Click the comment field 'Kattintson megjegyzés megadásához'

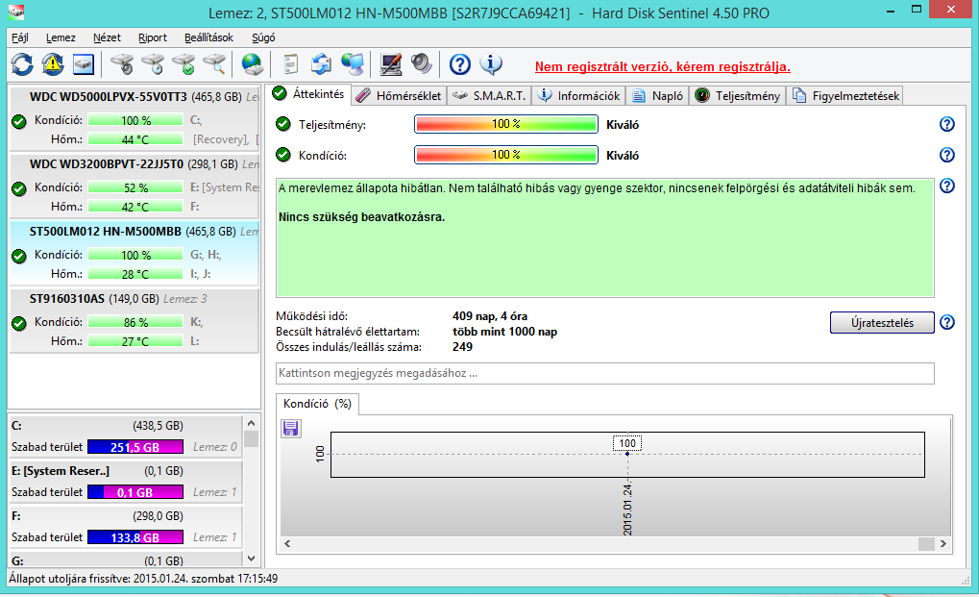point(605,373)
